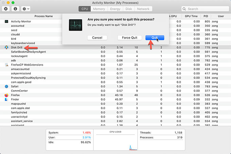The image size is (231, 154).
Task: Select the mapspushd process
Action: 18,104
